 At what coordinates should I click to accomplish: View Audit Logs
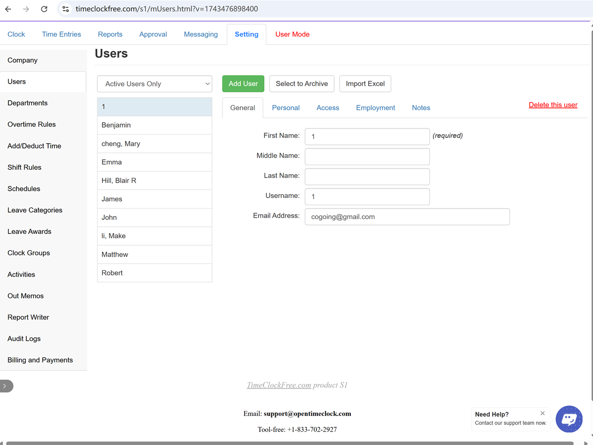click(43, 339)
